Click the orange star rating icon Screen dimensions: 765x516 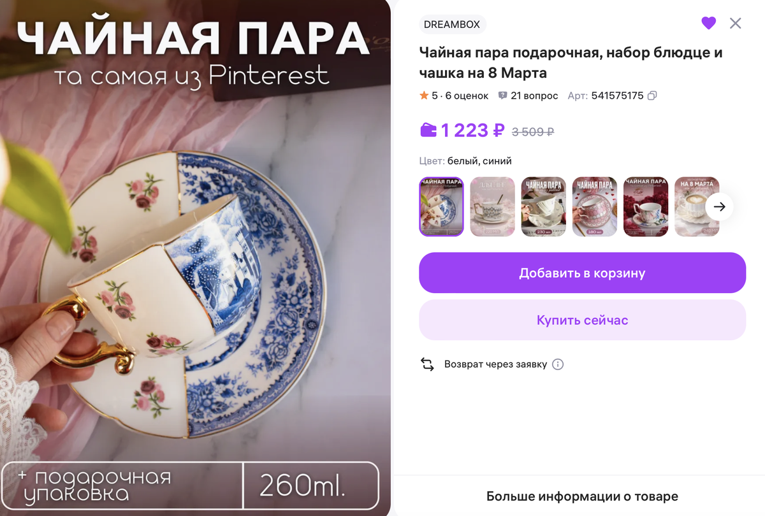click(424, 96)
